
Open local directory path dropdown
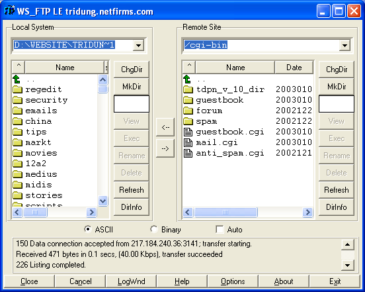tap(138, 45)
